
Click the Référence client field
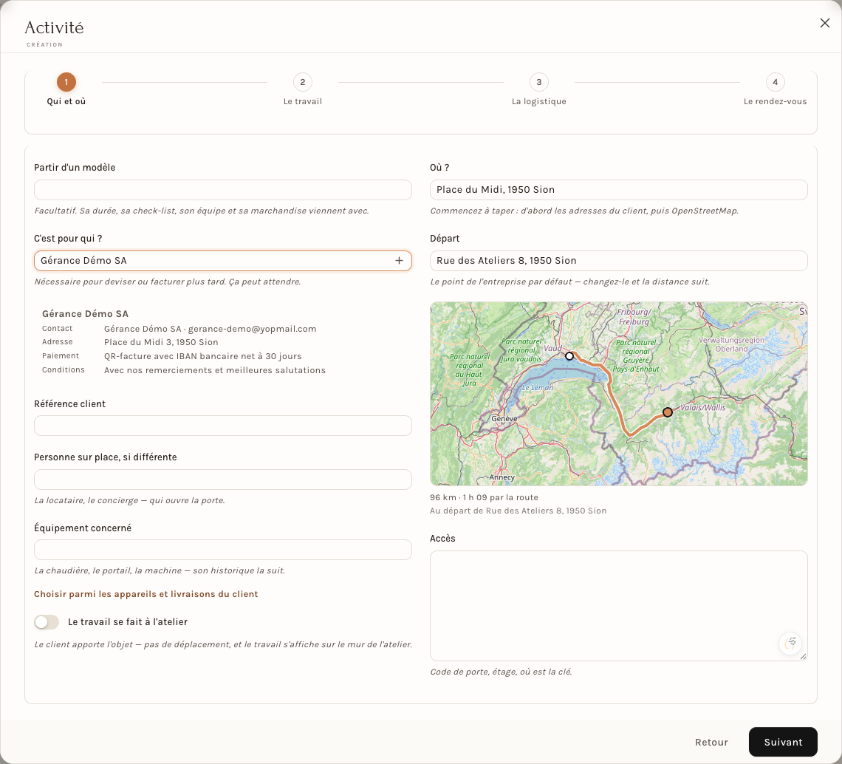pyautogui.click(x=223, y=426)
